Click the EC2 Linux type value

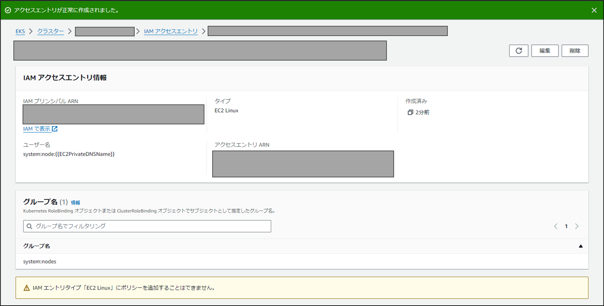click(226, 111)
